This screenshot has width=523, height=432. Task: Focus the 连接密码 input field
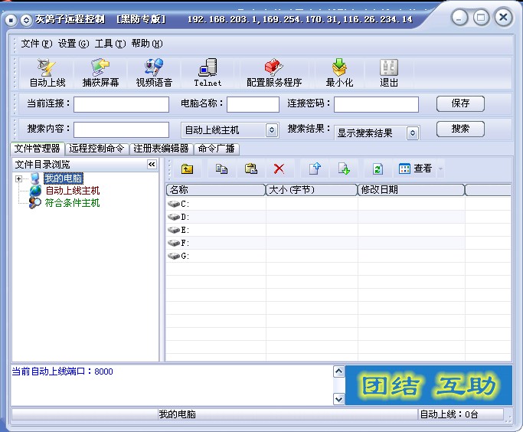pos(376,104)
